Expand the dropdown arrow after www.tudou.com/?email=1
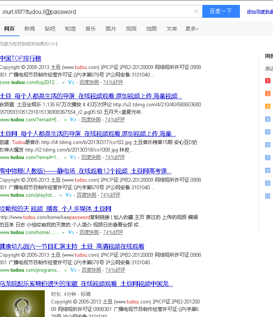 point(65,158)
